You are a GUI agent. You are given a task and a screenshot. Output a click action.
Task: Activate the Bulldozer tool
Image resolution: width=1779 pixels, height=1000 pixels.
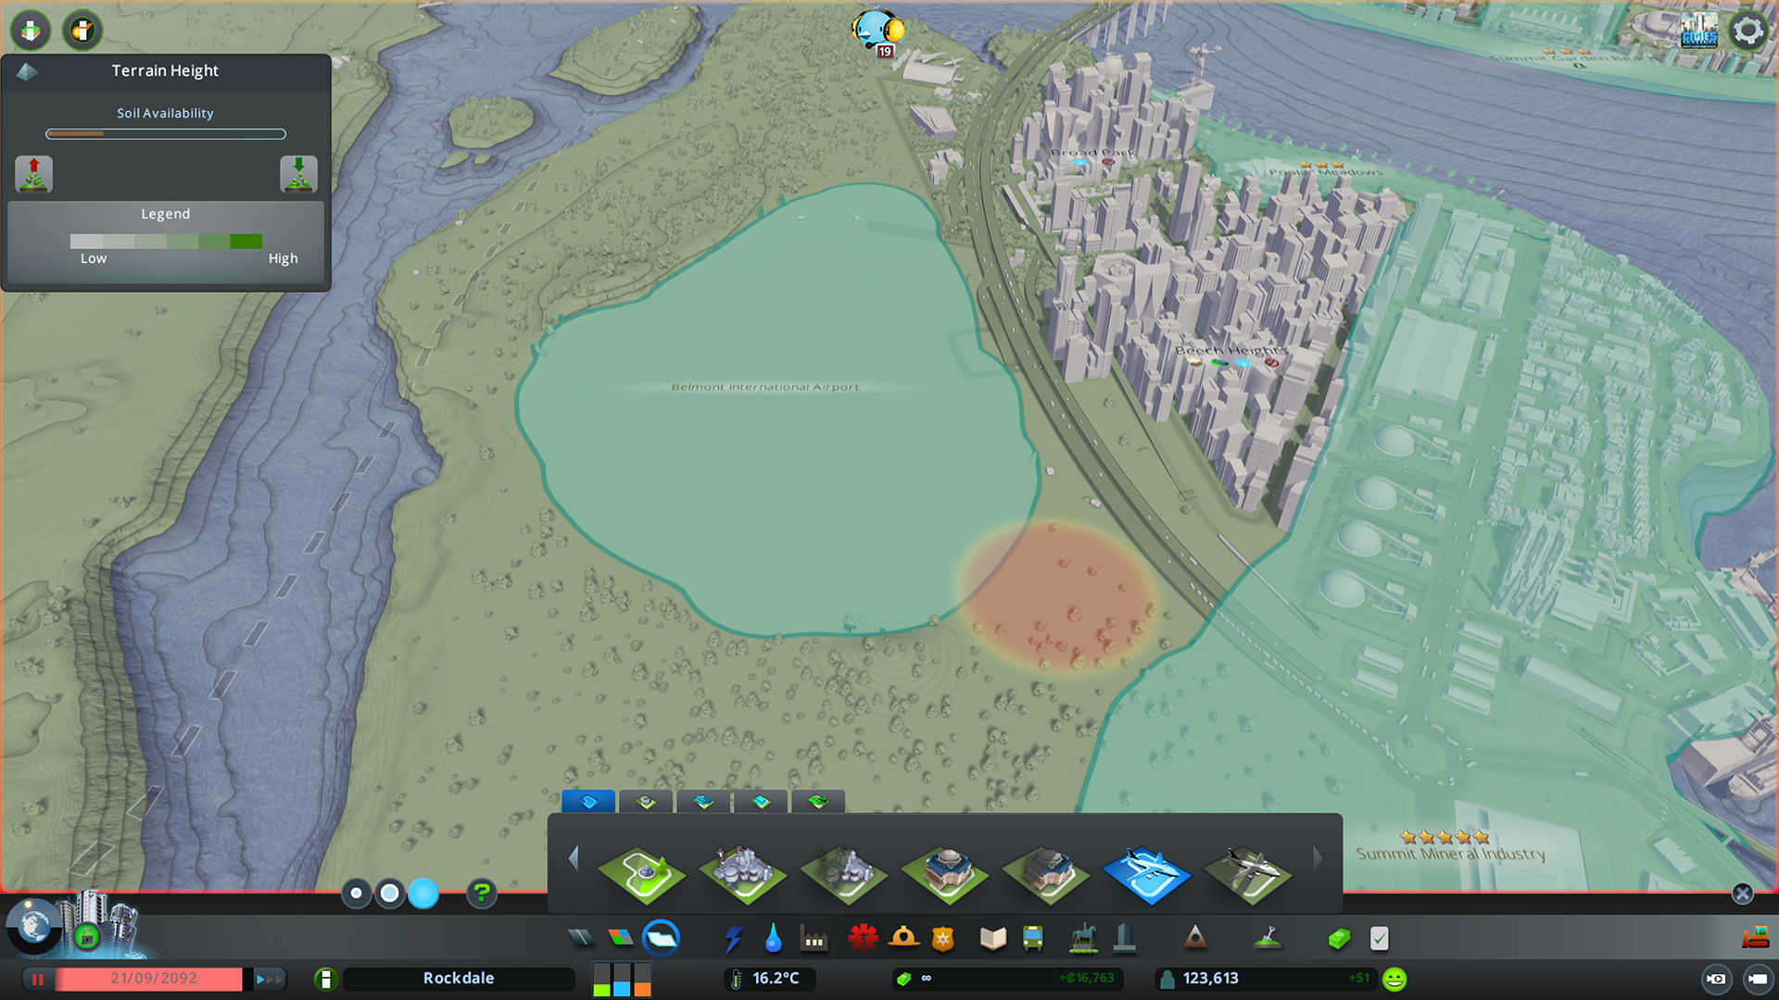point(1755,938)
